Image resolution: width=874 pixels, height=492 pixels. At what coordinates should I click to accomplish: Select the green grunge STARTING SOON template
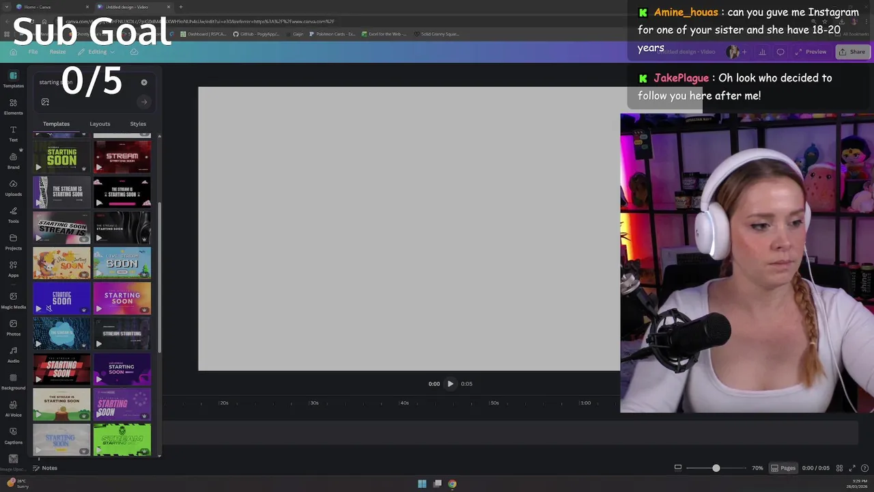tap(61, 156)
